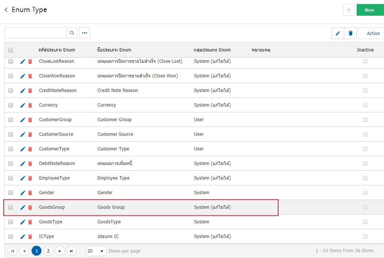384x258 pixels.
Task: Delete the CustomerType row
Action: tap(30, 149)
